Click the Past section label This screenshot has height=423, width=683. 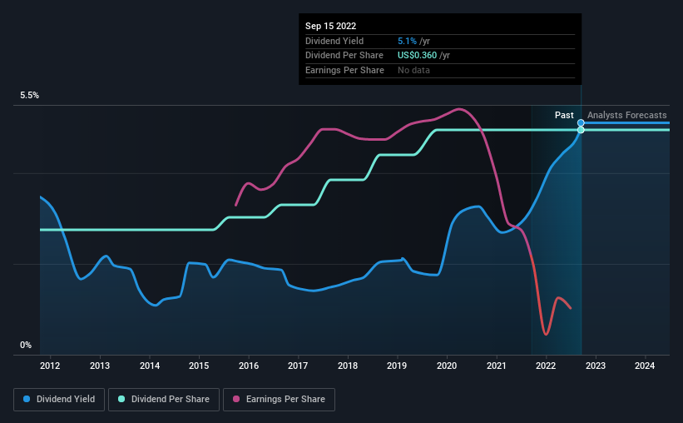[x=564, y=115]
